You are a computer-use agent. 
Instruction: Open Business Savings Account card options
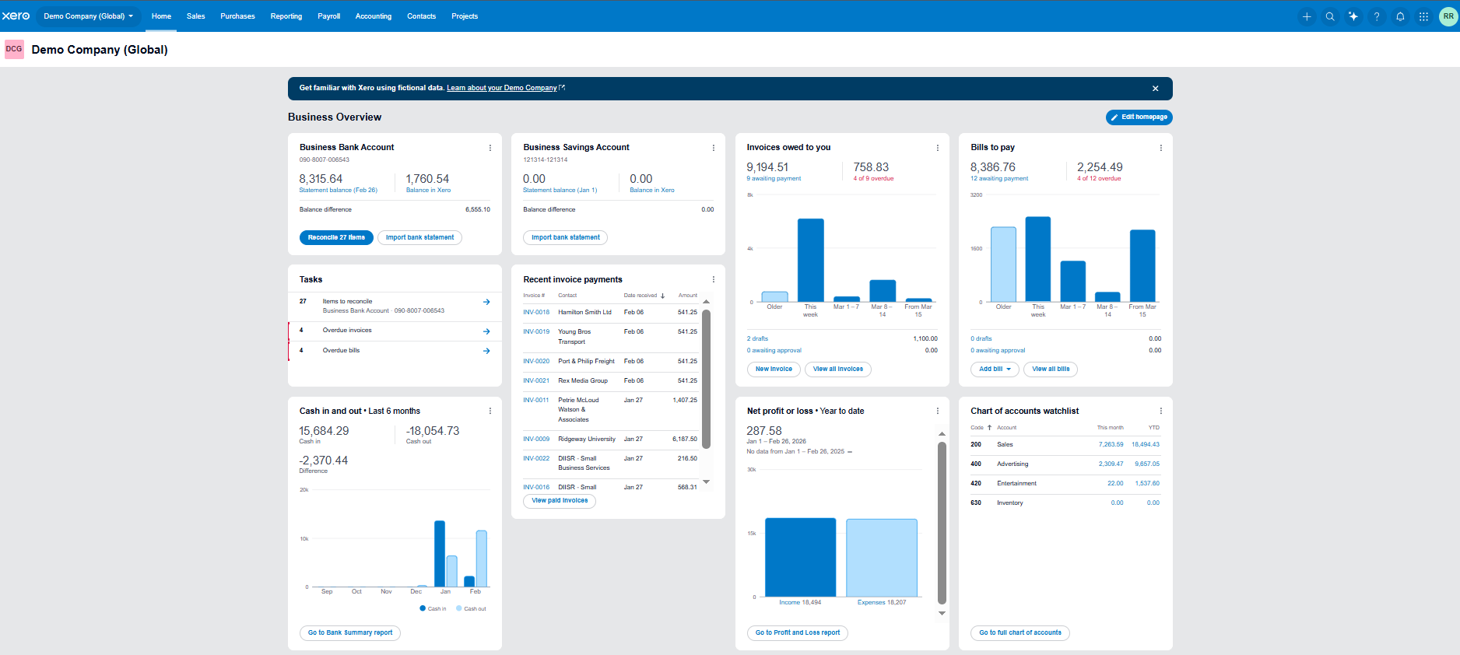click(x=714, y=148)
